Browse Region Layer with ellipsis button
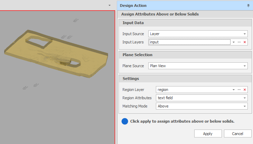The height and width of the screenshot is (144, 253). 239,90
